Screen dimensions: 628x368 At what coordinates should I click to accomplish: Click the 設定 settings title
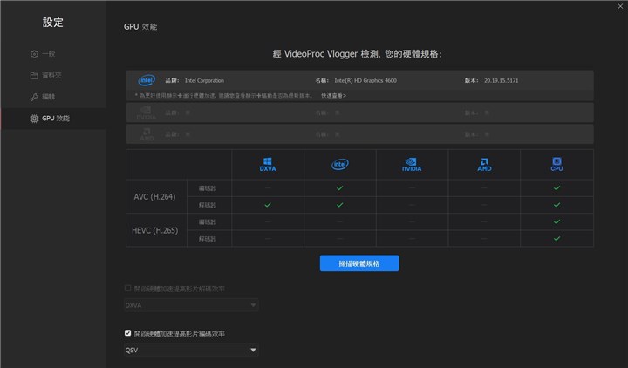pyautogui.click(x=53, y=23)
